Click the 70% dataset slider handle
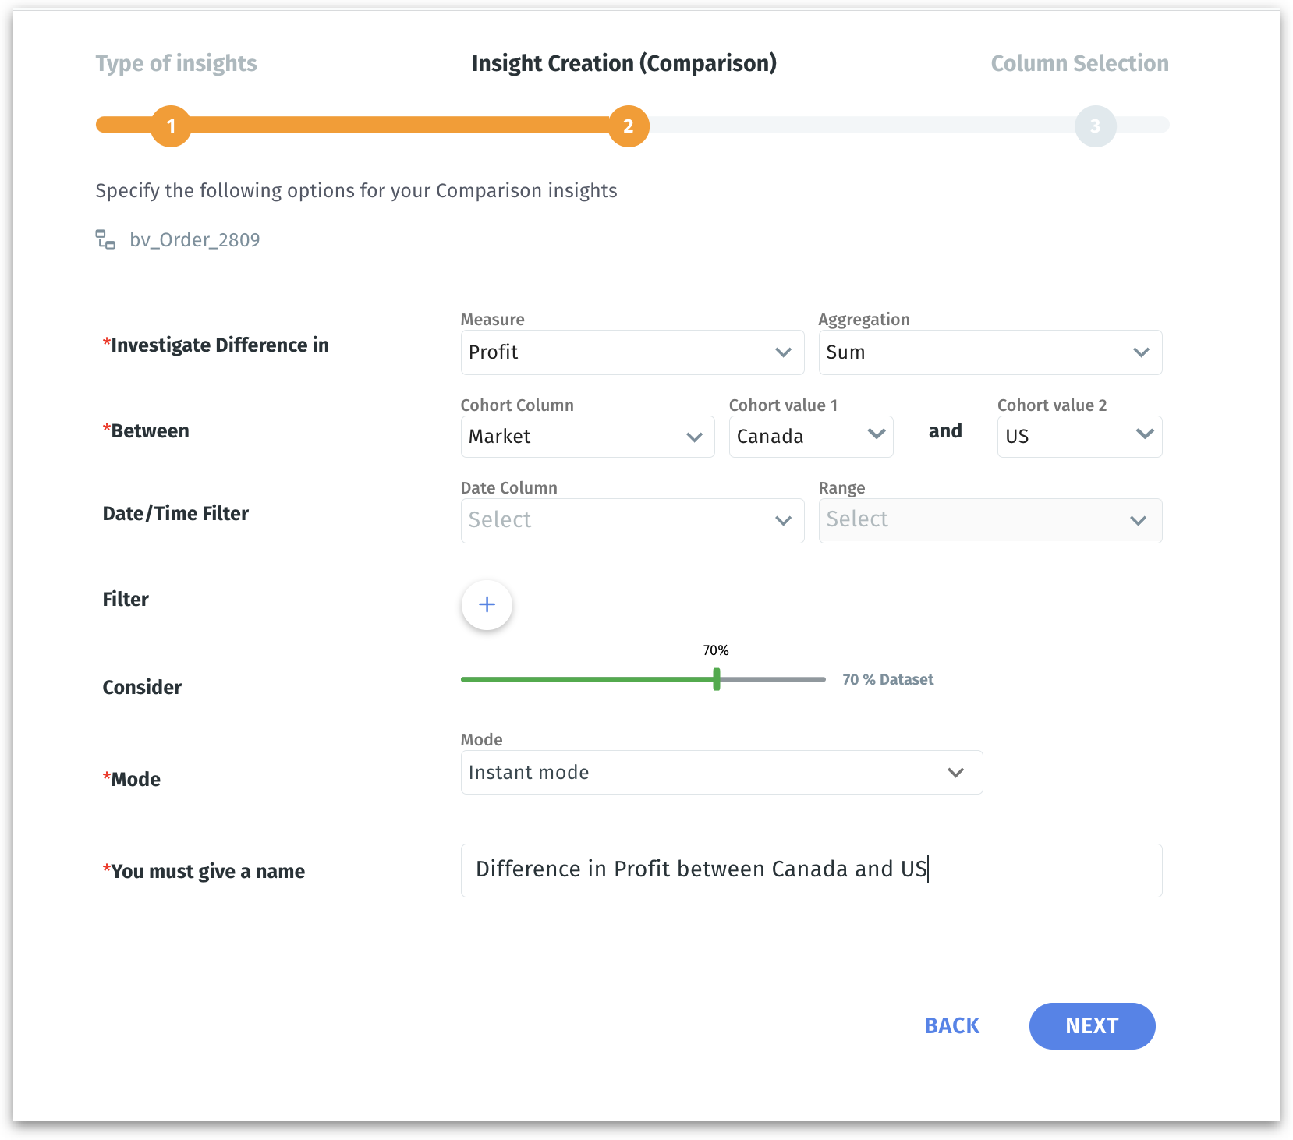The image size is (1293, 1140). click(717, 679)
